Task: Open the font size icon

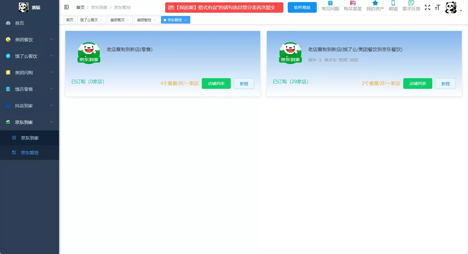Action: tap(438, 7)
